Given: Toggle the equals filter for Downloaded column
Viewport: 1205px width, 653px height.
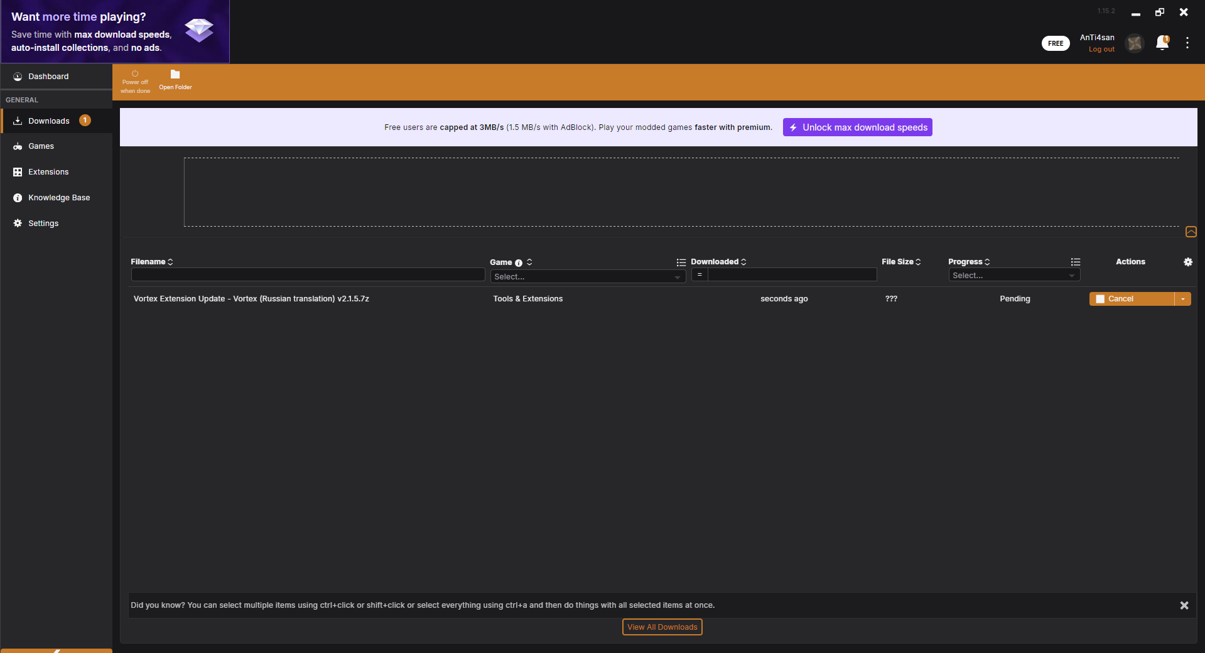Looking at the screenshot, I should [699, 274].
